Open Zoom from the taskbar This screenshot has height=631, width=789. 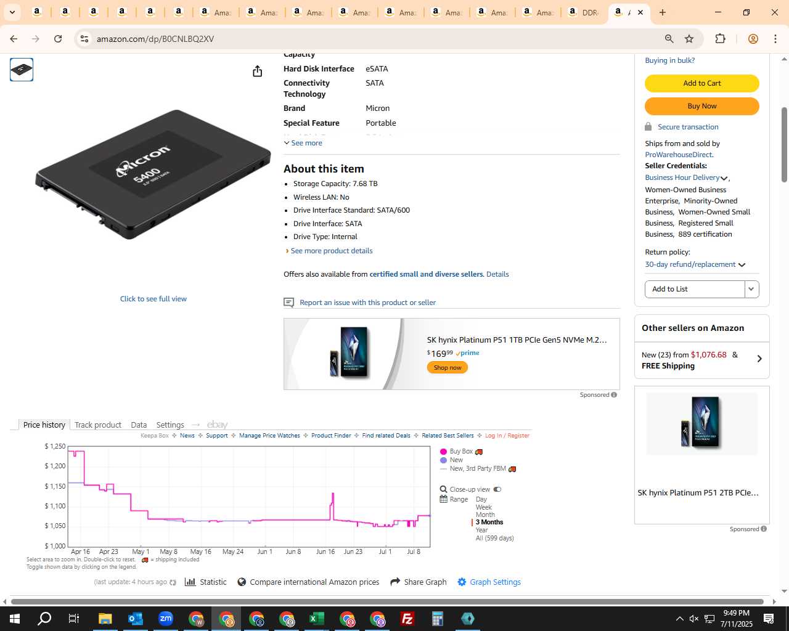click(x=165, y=619)
